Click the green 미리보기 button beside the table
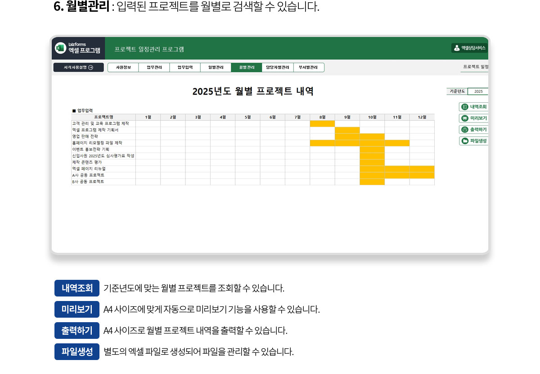 (474, 118)
